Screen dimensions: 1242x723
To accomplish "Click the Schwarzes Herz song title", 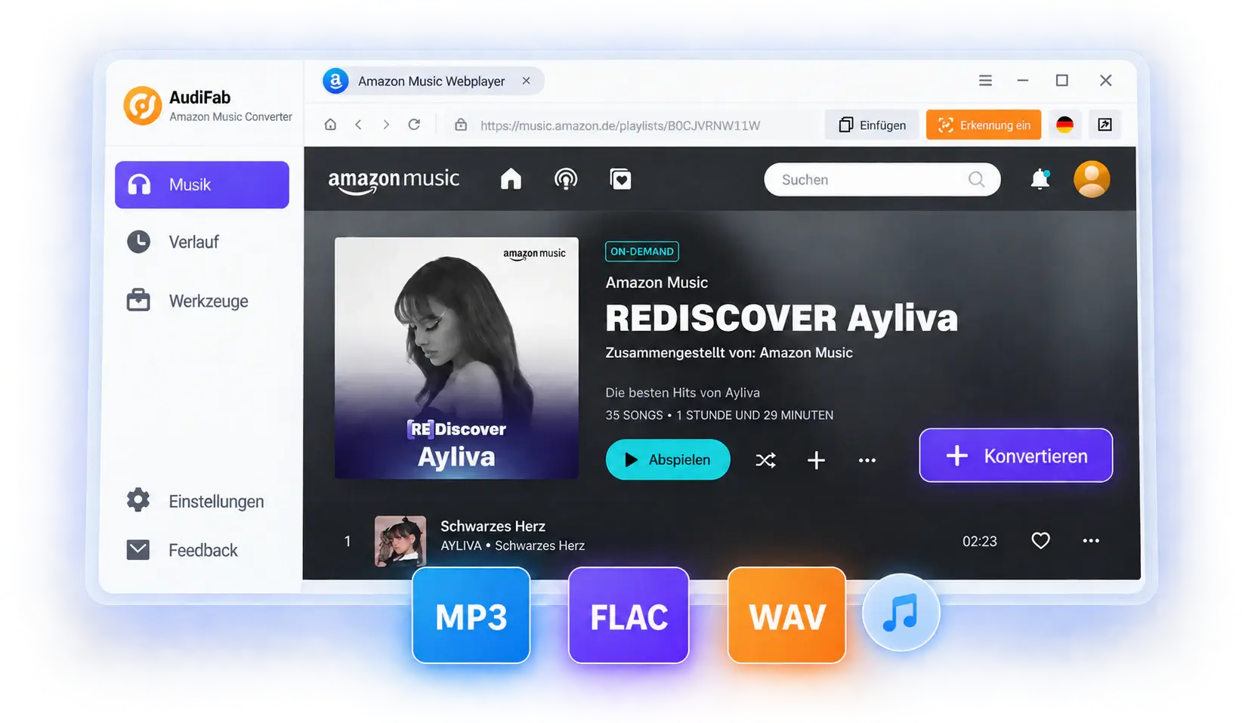I will pyautogui.click(x=493, y=527).
